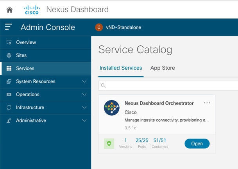Click the Overview sidebar icon
Image resolution: width=238 pixels, height=169 pixels.
tap(9, 42)
